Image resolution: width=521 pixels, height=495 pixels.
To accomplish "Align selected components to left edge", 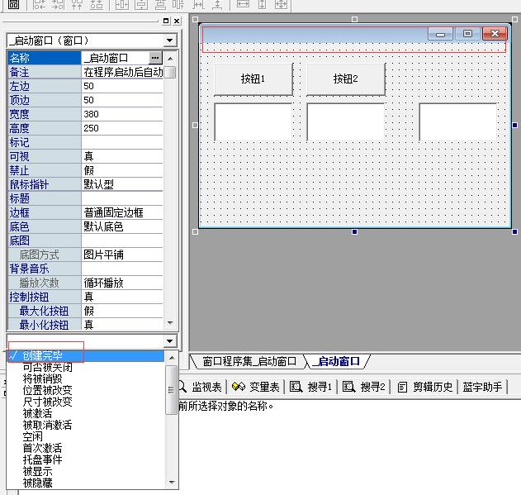I will 40,4.
